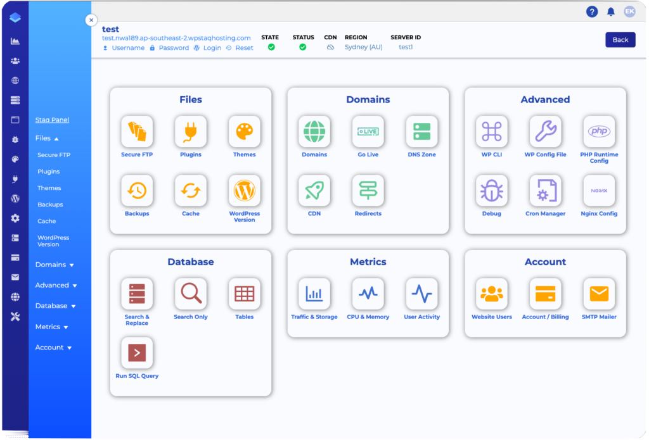Select the Run SQL Query icon
649x440 pixels.
pyautogui.click(x=137, y=353)
